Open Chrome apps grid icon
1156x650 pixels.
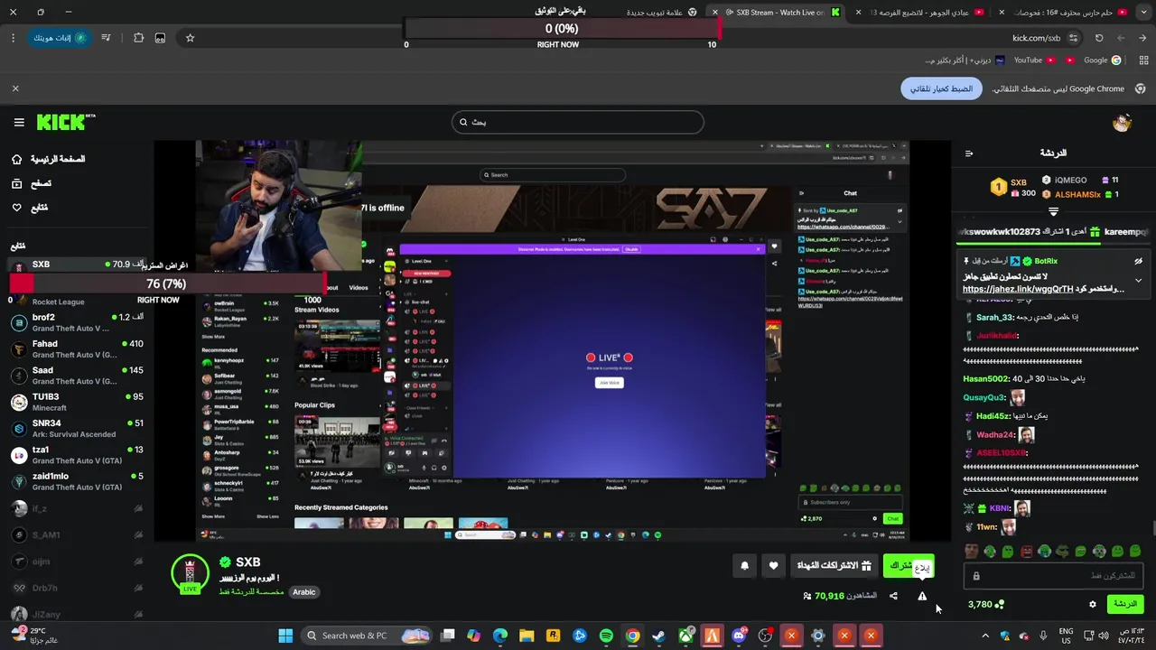(x=1144, y=60)
